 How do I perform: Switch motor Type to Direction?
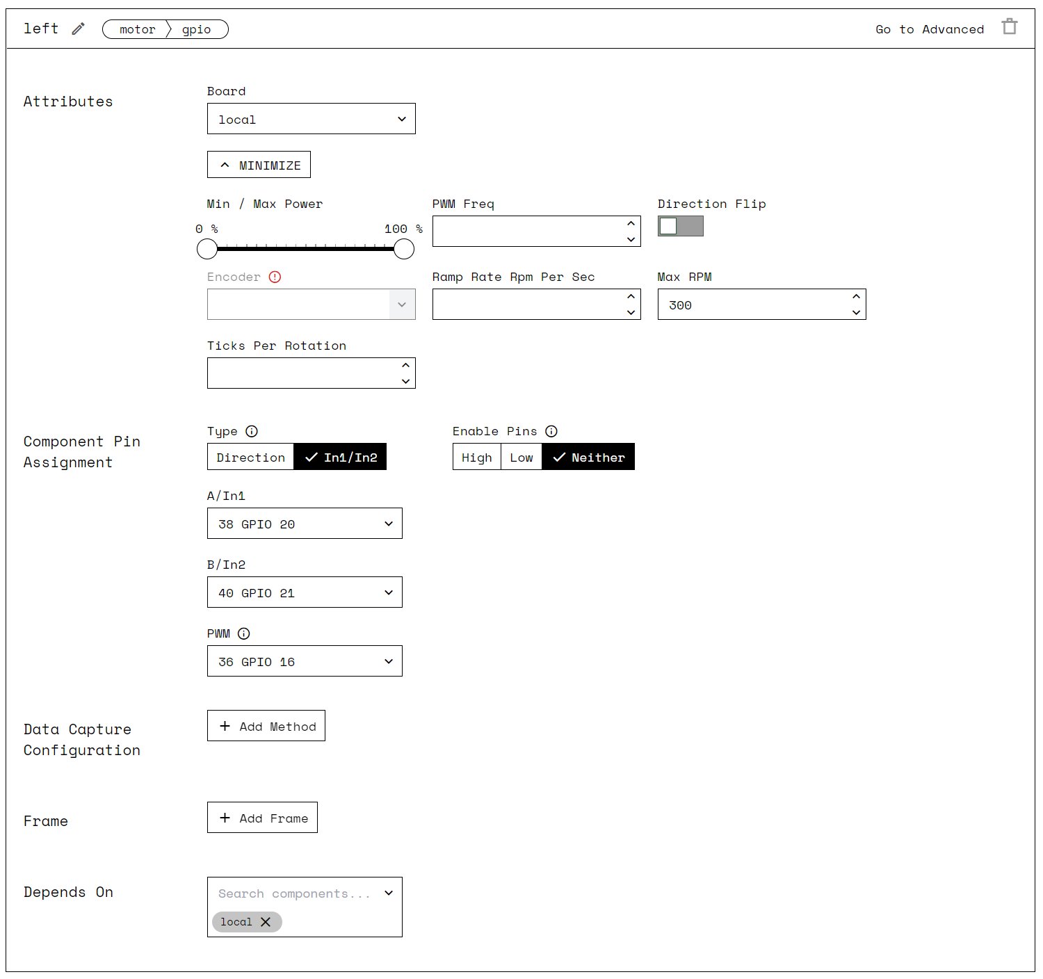(250, 457)
